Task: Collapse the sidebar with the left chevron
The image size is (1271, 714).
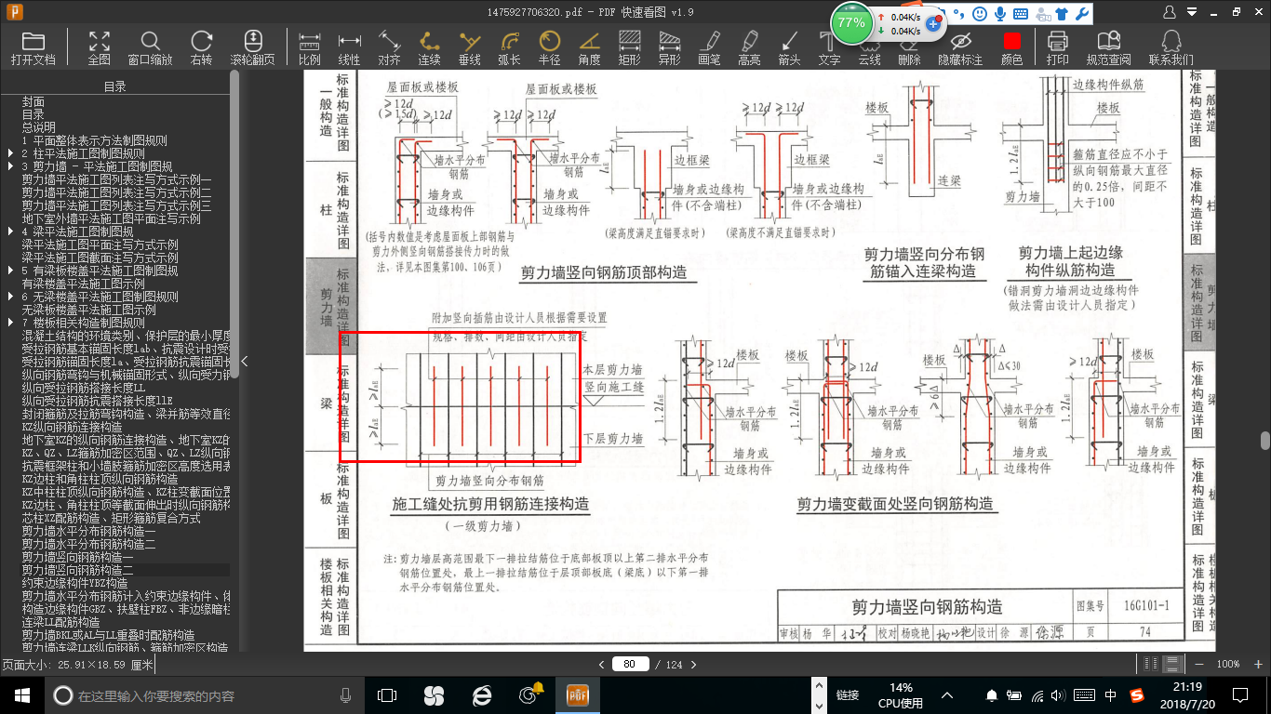Action: [245, 361]
